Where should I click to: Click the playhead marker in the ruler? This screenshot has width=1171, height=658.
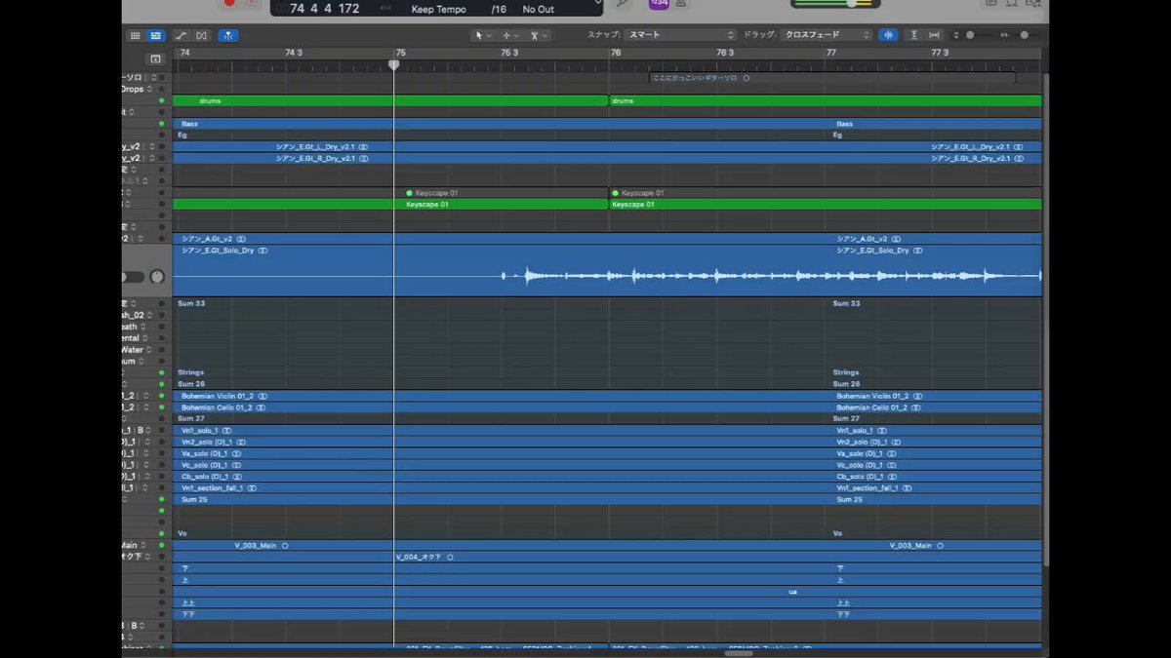[x=393, y=64]
